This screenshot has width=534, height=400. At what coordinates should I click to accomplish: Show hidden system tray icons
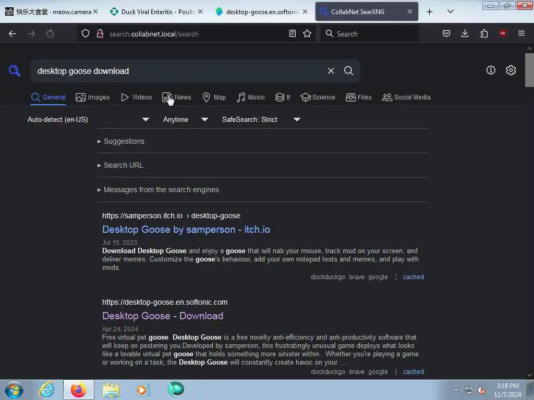tap(456, 391)
